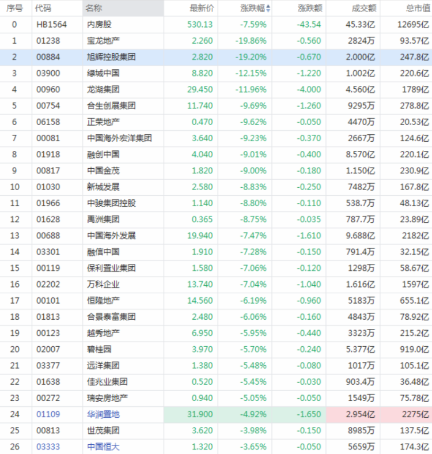Click 保利置业集团 name
Image resolution: width=432 pixels, height=454 pixels.
coord(111,268)
